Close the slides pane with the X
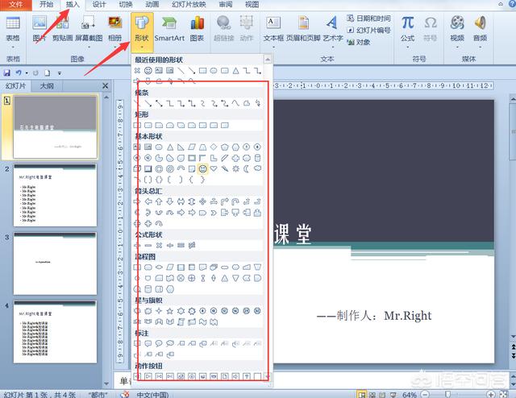The height and width of the screenshot is (398, 516). click(106, 86)
